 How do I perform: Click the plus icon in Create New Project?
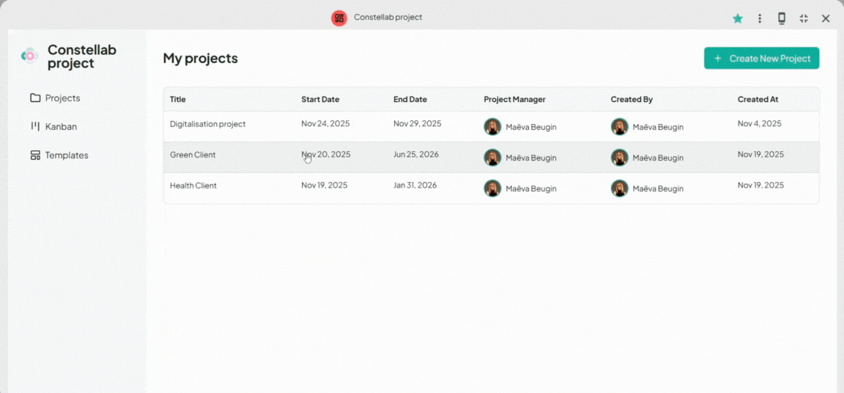tap(717, 59)
